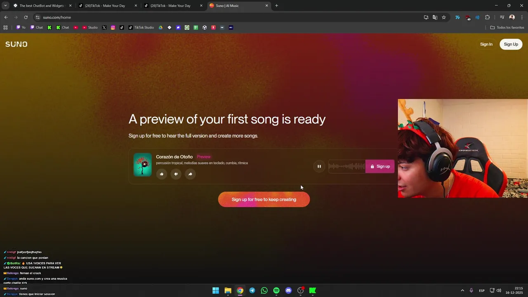Open Todos los favoritos bookmarks folder

coord(507,28)
